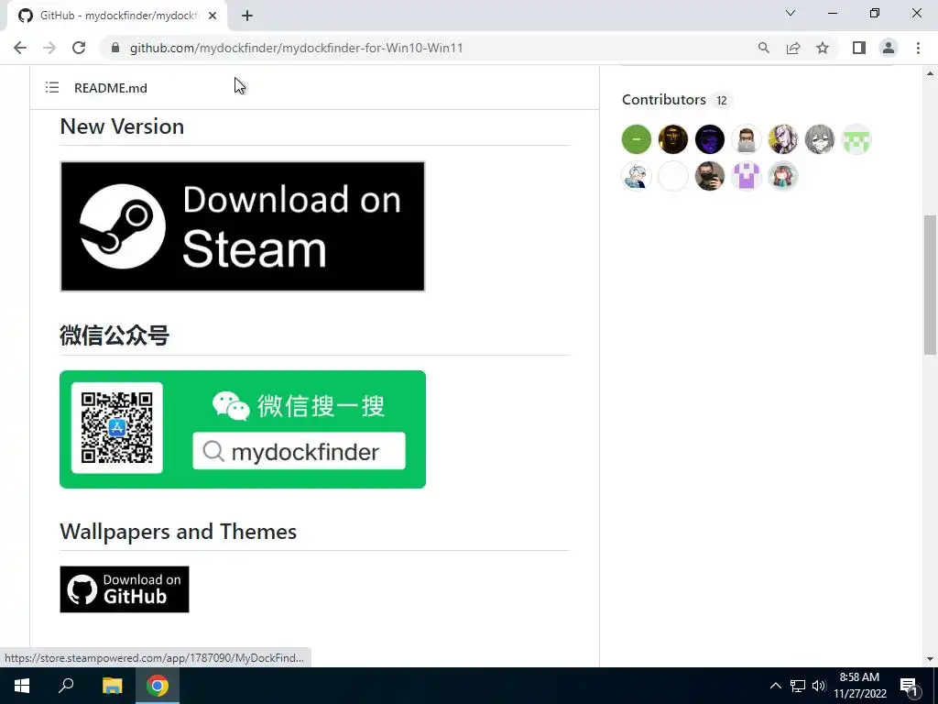Viewport: 938px width, 704px height.
Task: Click the WeChat mydockfinder QR banner
Action: point(242,429)
